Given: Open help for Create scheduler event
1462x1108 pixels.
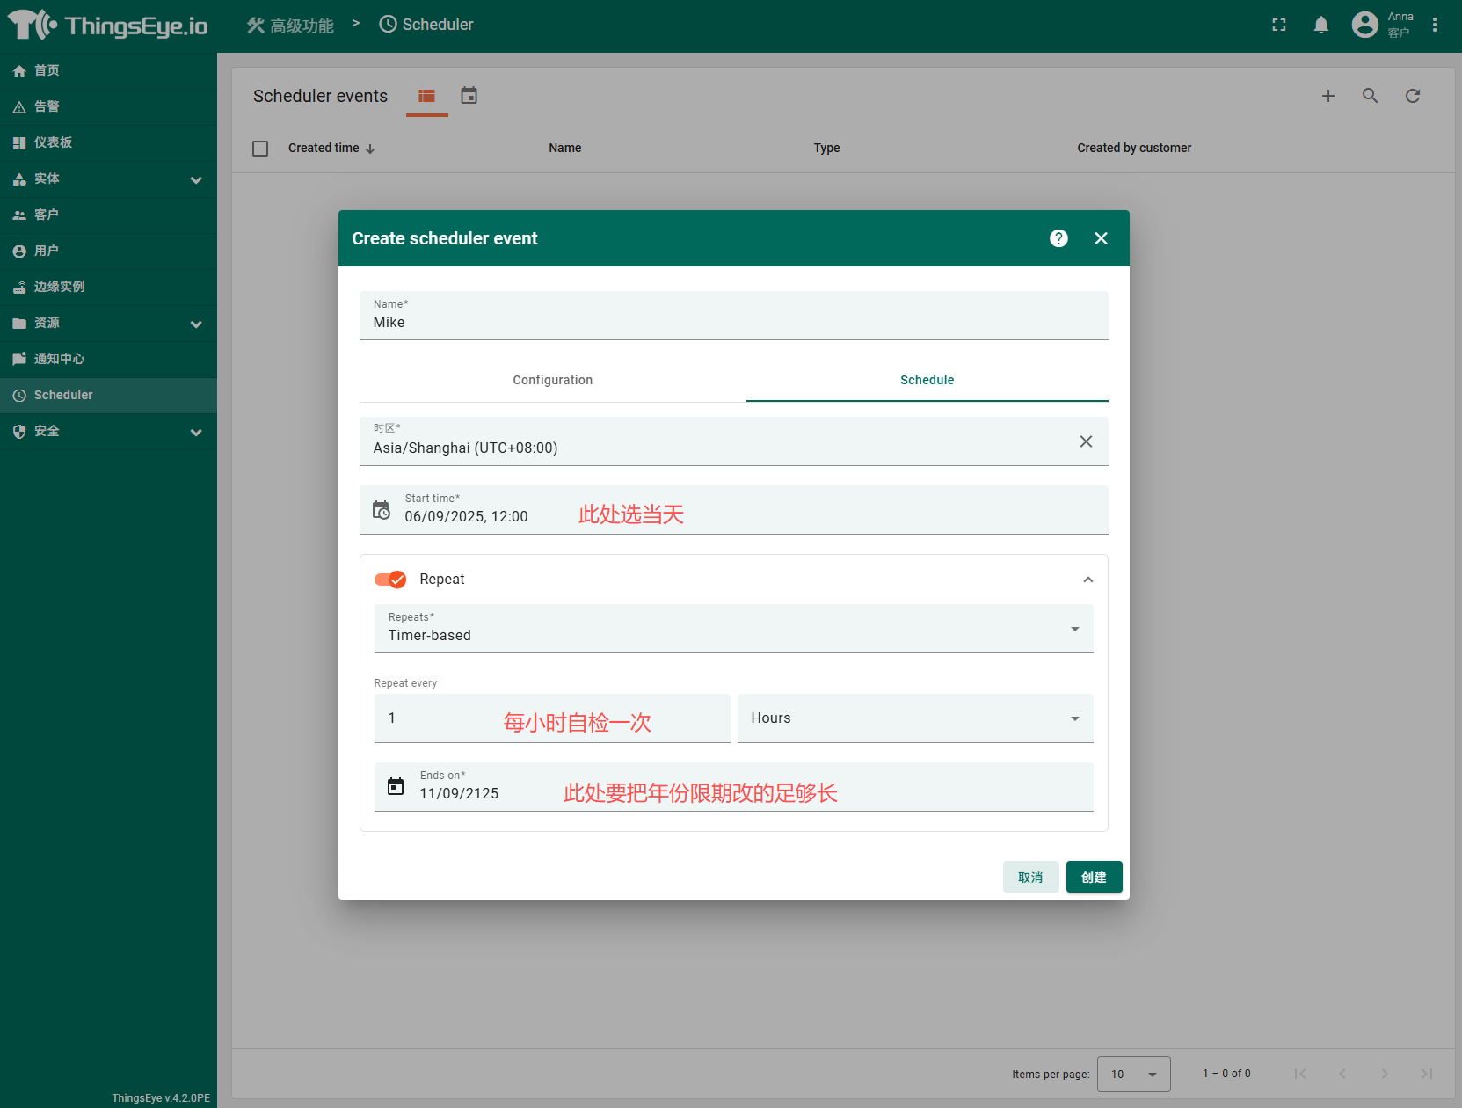Looking at the screenshot, I should (x=1058, y=238).
